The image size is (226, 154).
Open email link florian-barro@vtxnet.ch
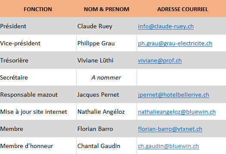170,129
